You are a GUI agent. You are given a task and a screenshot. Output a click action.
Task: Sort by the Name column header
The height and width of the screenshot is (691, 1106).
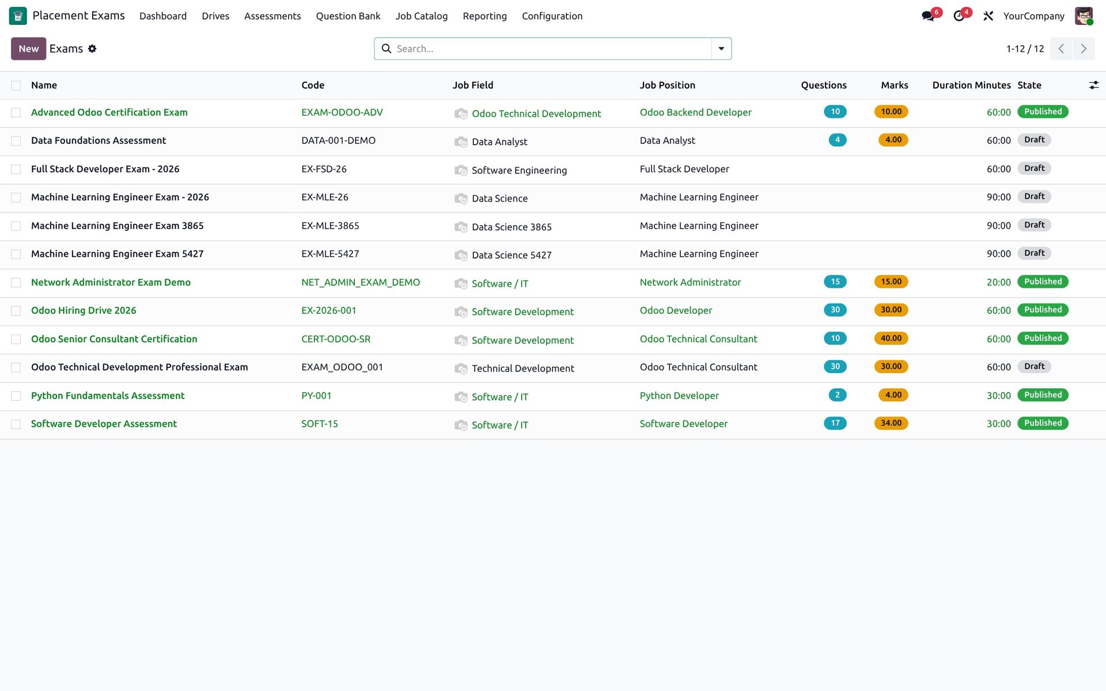(44, 85)
